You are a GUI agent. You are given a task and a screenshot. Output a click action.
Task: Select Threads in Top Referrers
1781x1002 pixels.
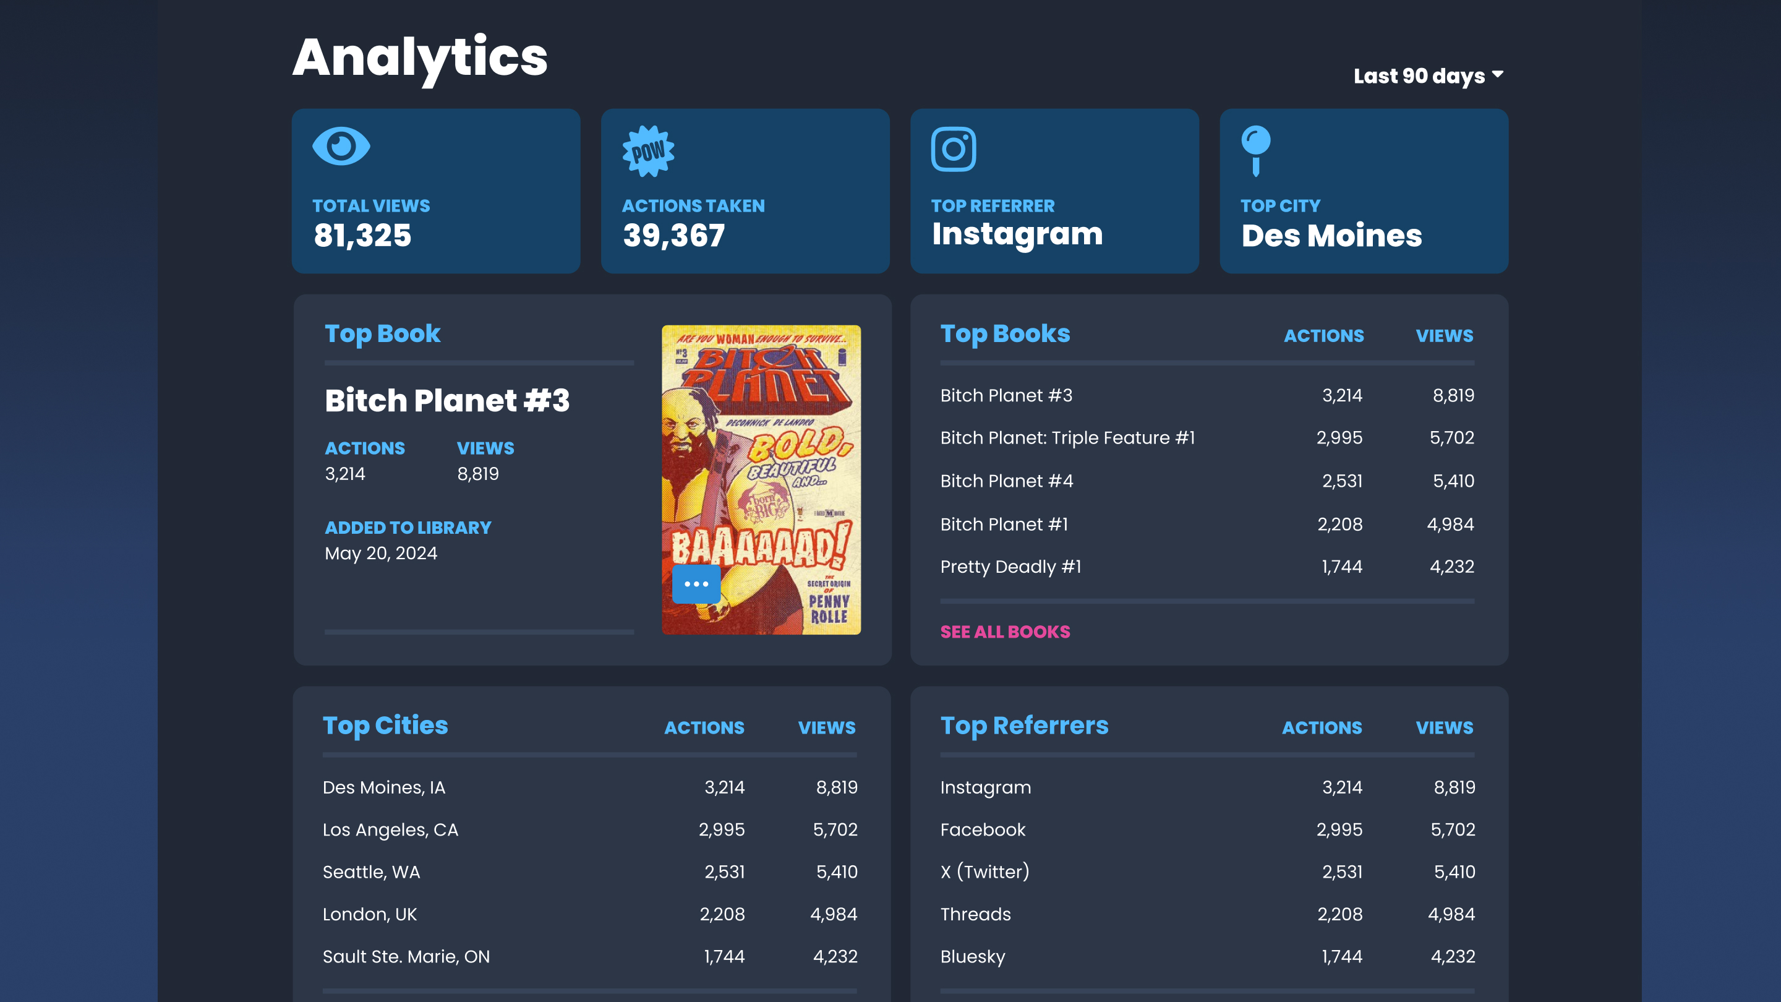(x=1207, y=914)
